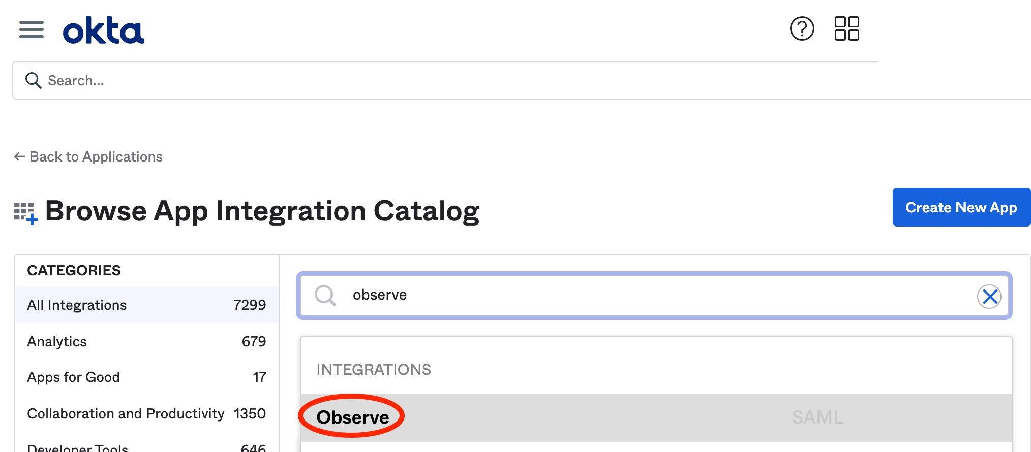Click the Create New App button
Viewport: 1031px width, 452px height.
(961, 207)
